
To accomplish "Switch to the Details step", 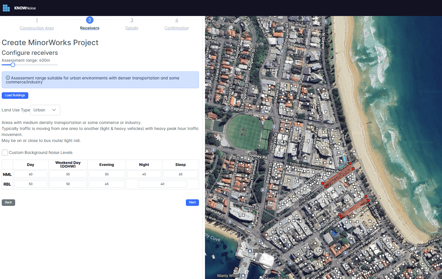I will click(x=132, y=28).
